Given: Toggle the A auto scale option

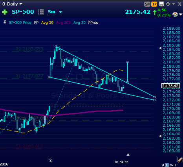Looking at the screenshot, I should [163, 165].
